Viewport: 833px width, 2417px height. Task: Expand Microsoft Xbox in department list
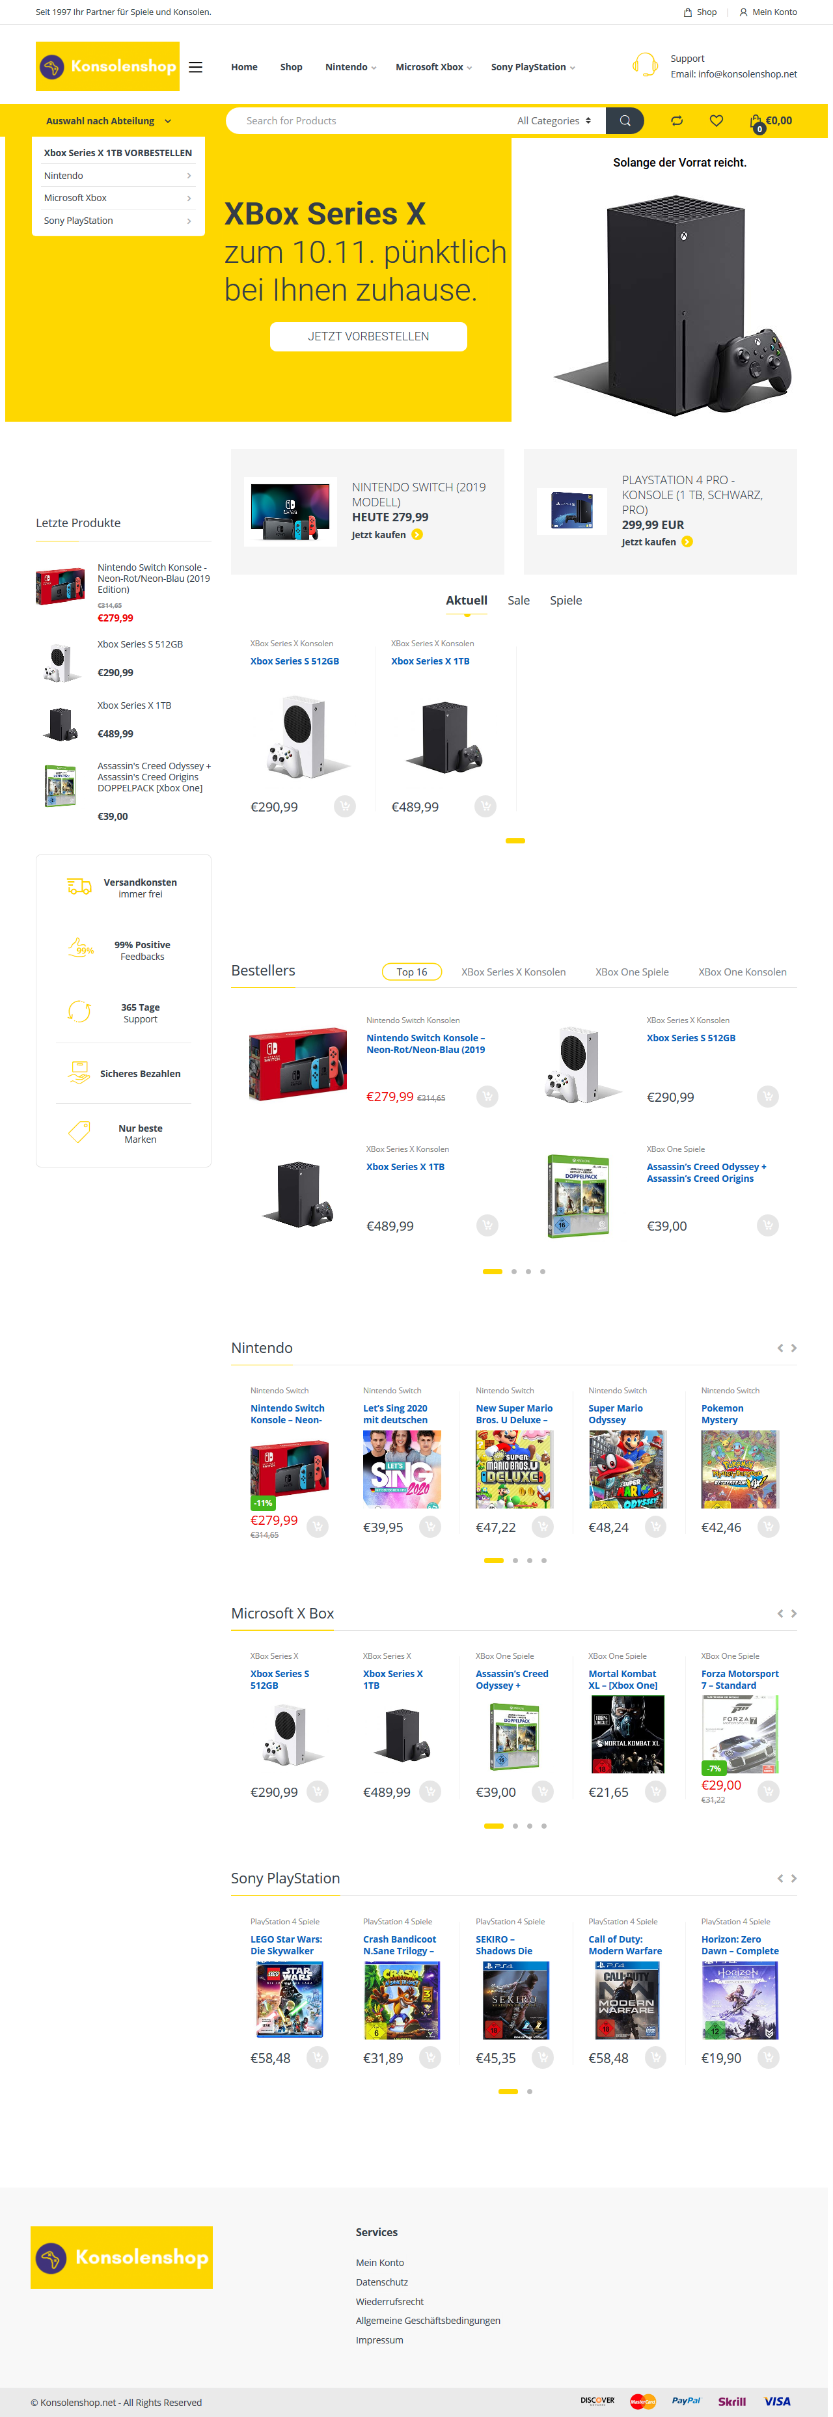(118, 198)
